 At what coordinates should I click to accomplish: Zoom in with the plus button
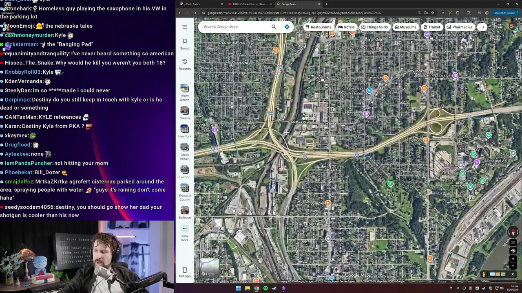click(x=513, y=259)
